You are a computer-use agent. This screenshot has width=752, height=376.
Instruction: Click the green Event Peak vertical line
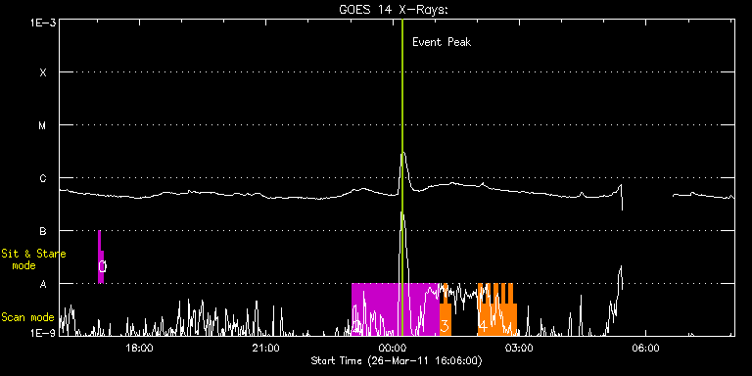point(401,177)
